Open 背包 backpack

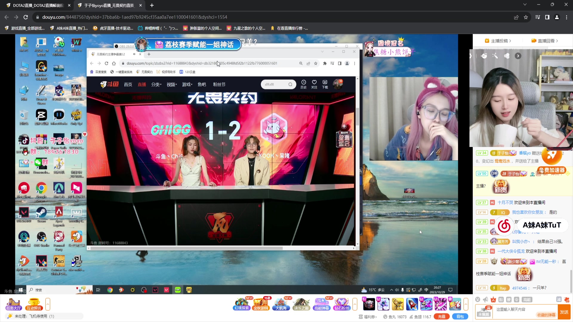(460, 317)
